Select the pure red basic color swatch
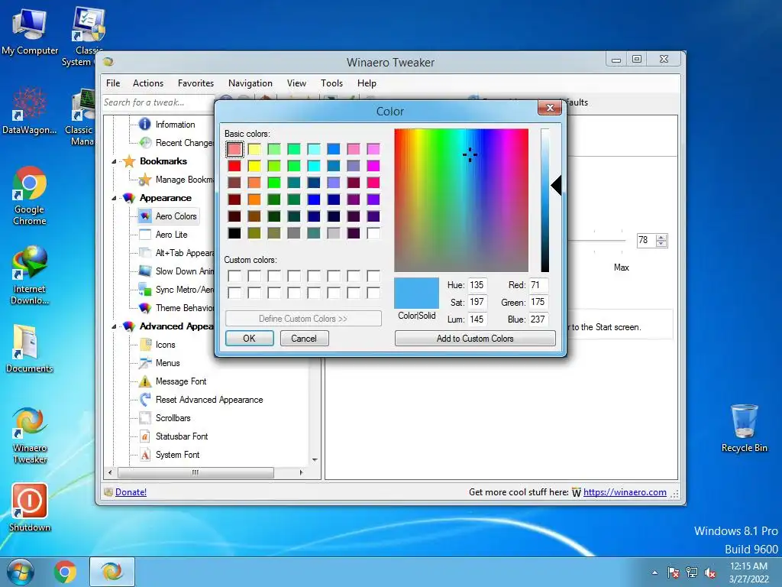The image size is (782, 587). [234, 166]
